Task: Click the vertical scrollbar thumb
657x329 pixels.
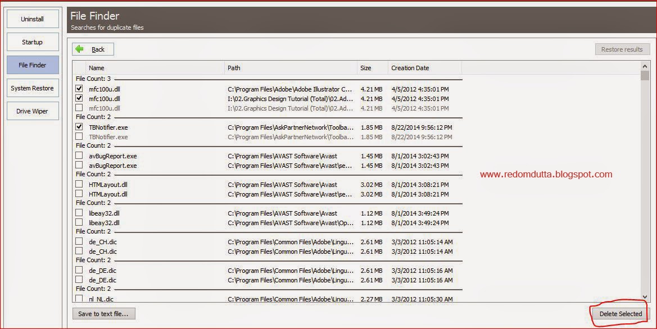Action: [645, 76]
